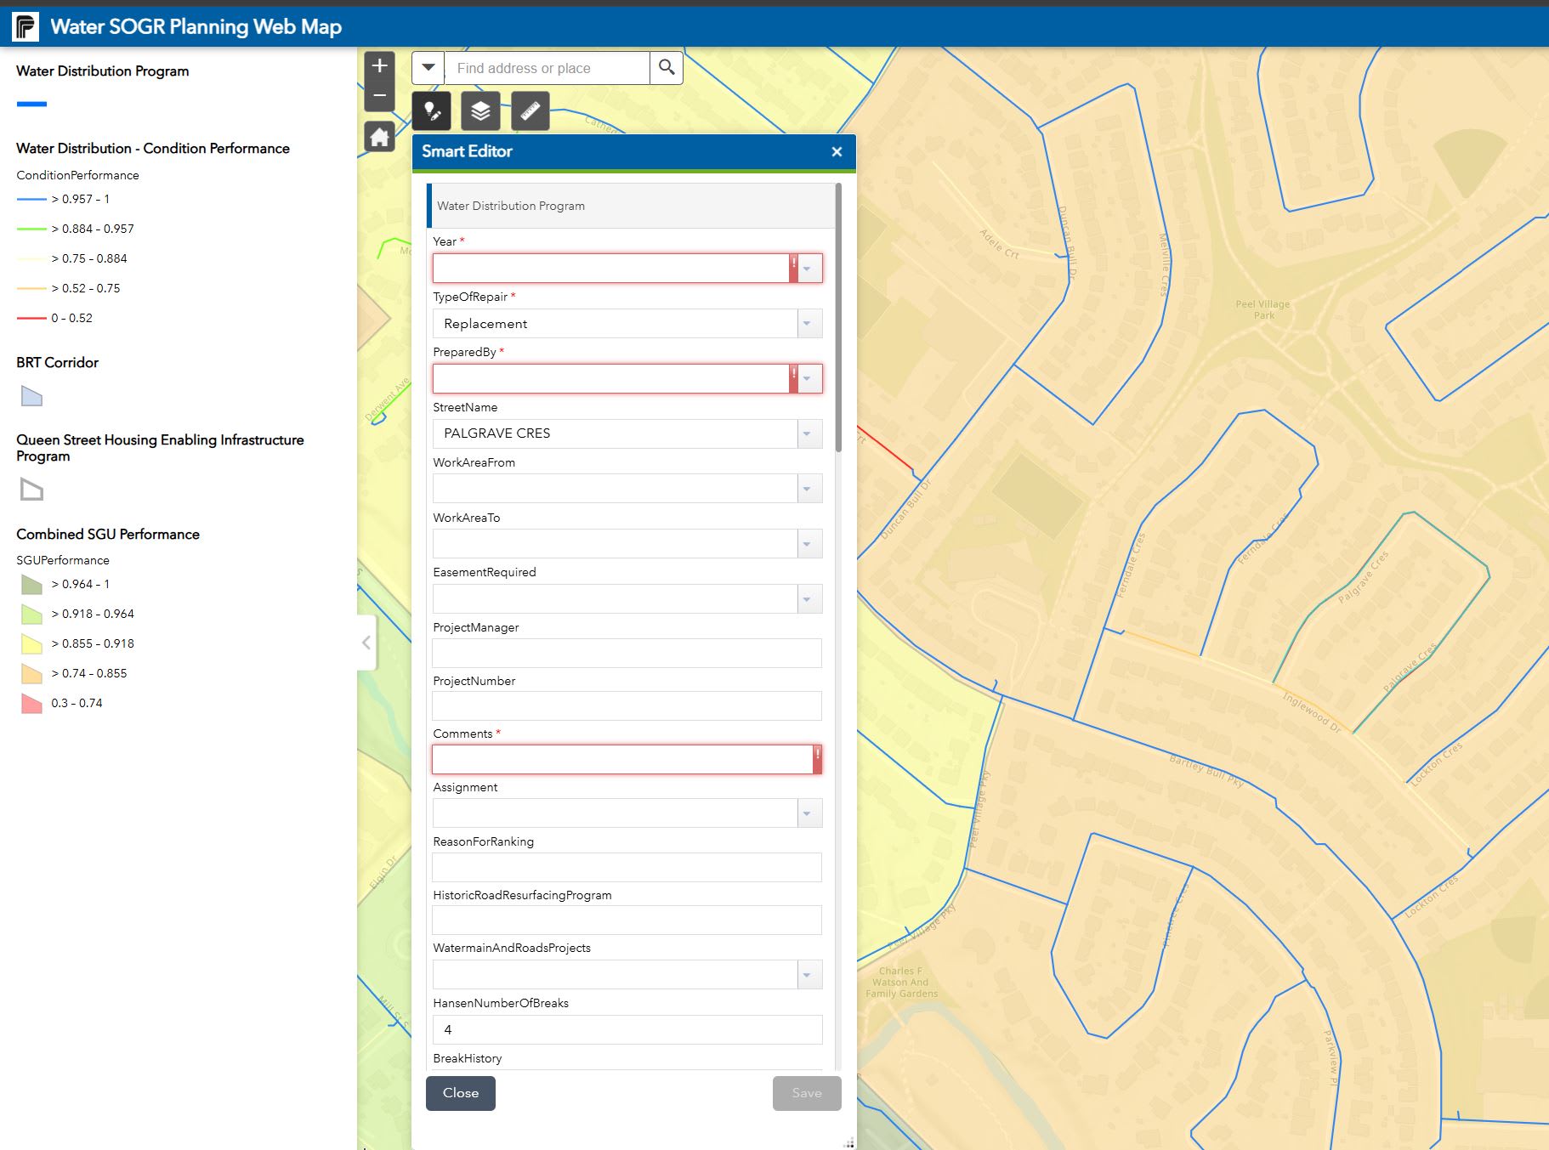Click the Smart Editor form scrollbar

(x=838, y=318)
